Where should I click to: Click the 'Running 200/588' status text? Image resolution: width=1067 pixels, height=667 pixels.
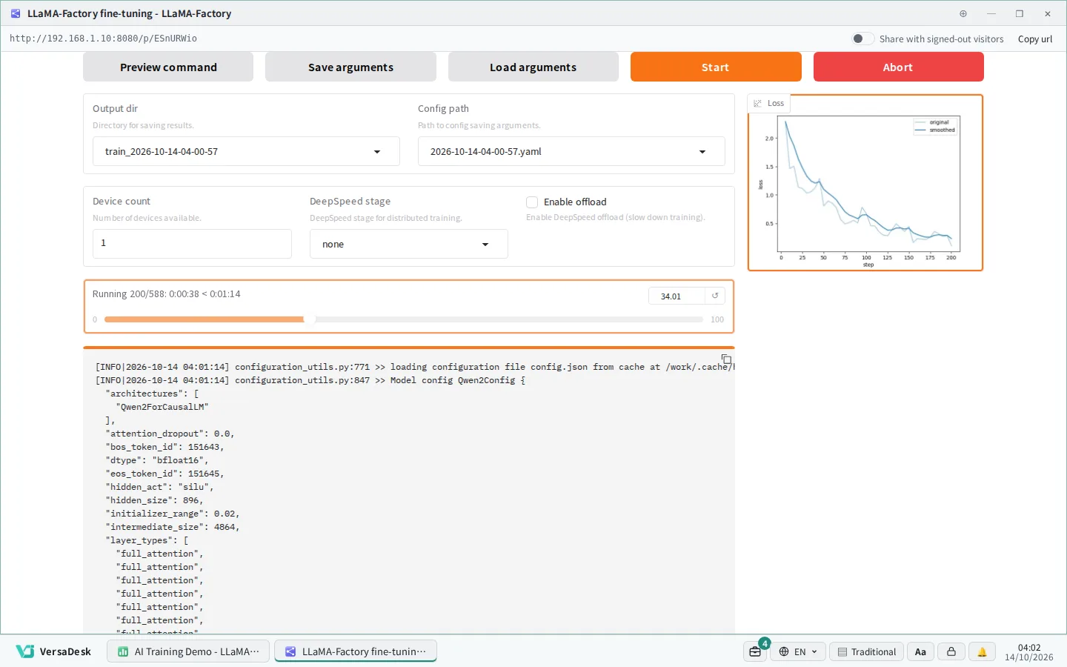[166, 294]
